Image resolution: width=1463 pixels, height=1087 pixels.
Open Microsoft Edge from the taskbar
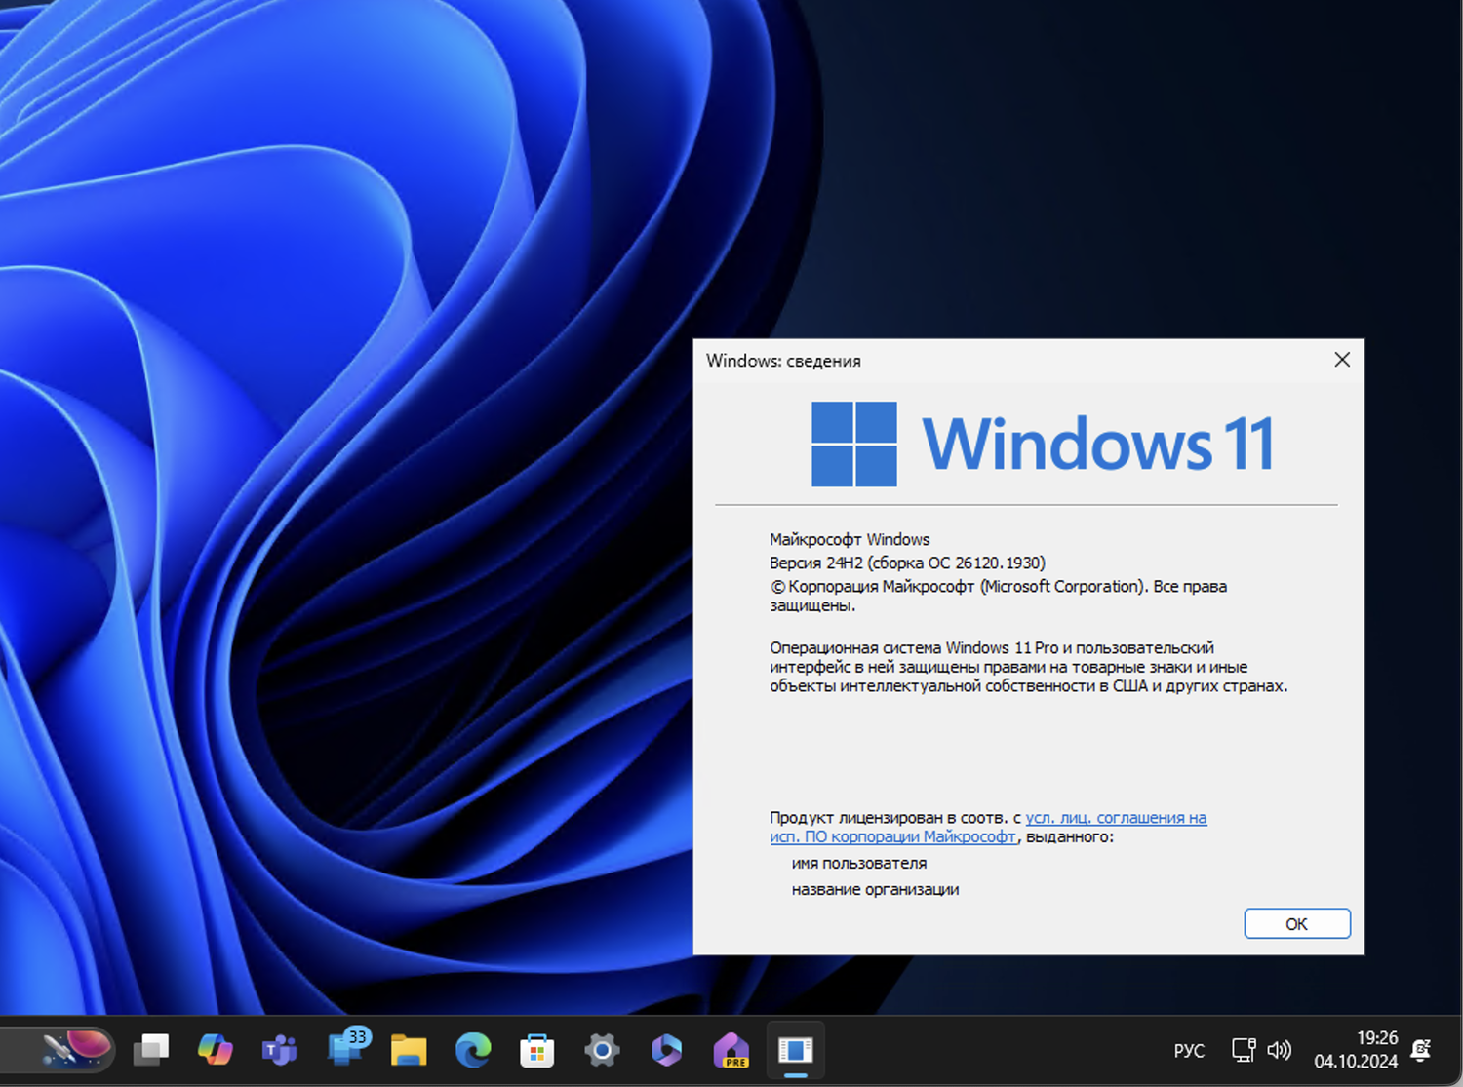(x=473, y=1050)
